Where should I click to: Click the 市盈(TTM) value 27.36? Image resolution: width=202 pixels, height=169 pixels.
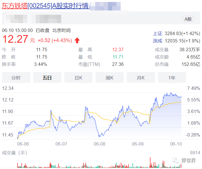coord(118,64)
